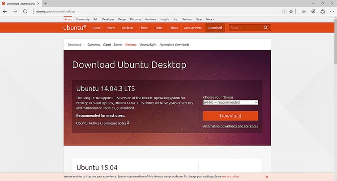This screenshot has height=181, width=337.
Task: Add page to favorites with star icon
Action: click(291, 11)
